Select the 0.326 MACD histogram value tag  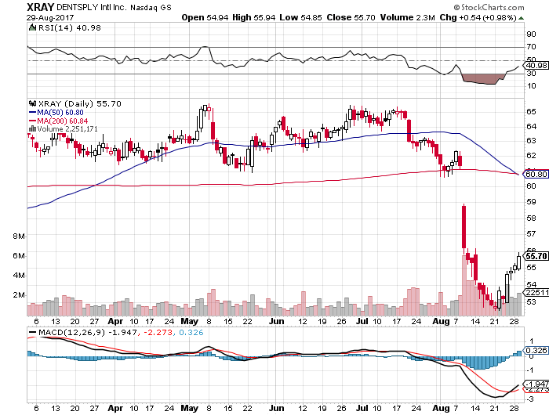(x=536, y=350)
